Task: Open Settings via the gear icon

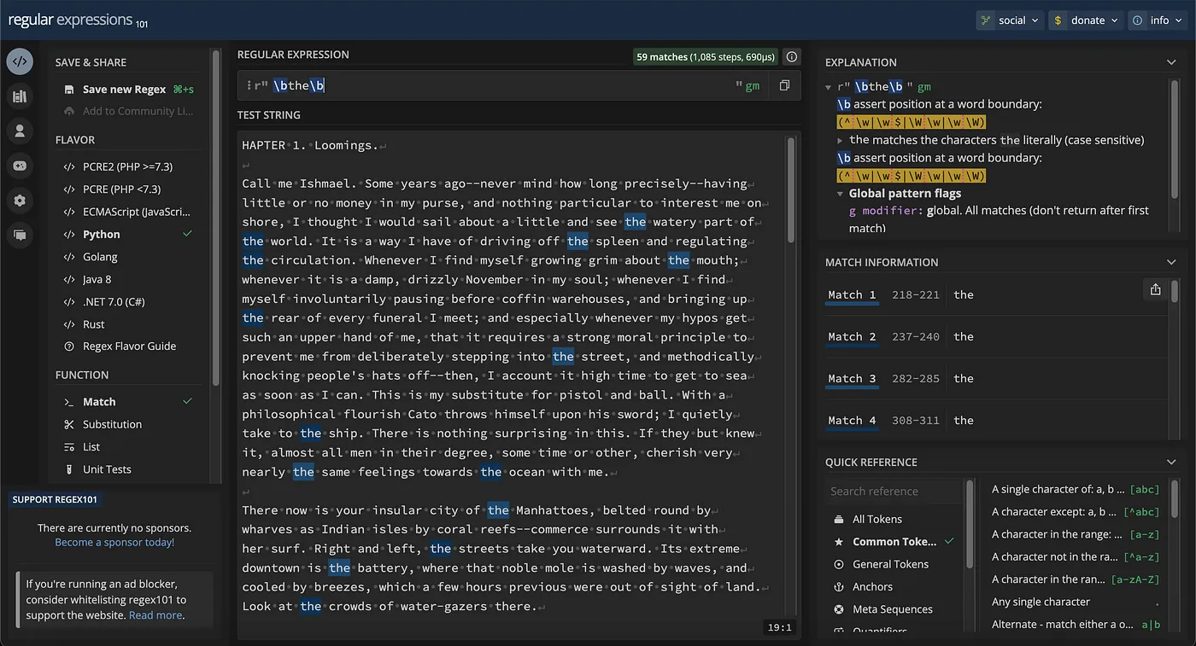Action: coord(20,200)
